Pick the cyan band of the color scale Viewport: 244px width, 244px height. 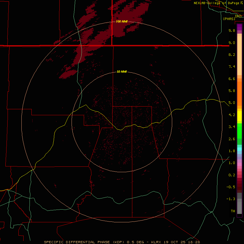coord(239,149)
